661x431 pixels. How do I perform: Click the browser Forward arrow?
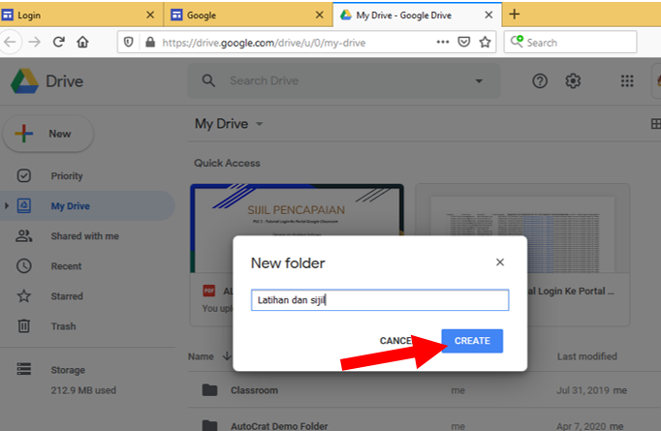coord(35,42)
